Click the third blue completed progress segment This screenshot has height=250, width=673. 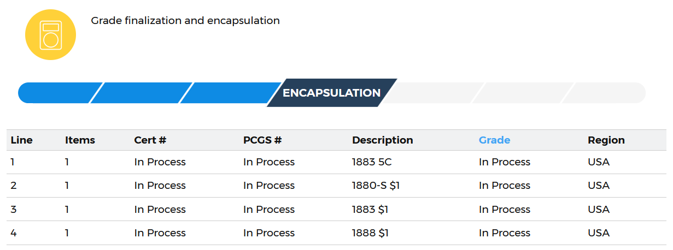231,93
